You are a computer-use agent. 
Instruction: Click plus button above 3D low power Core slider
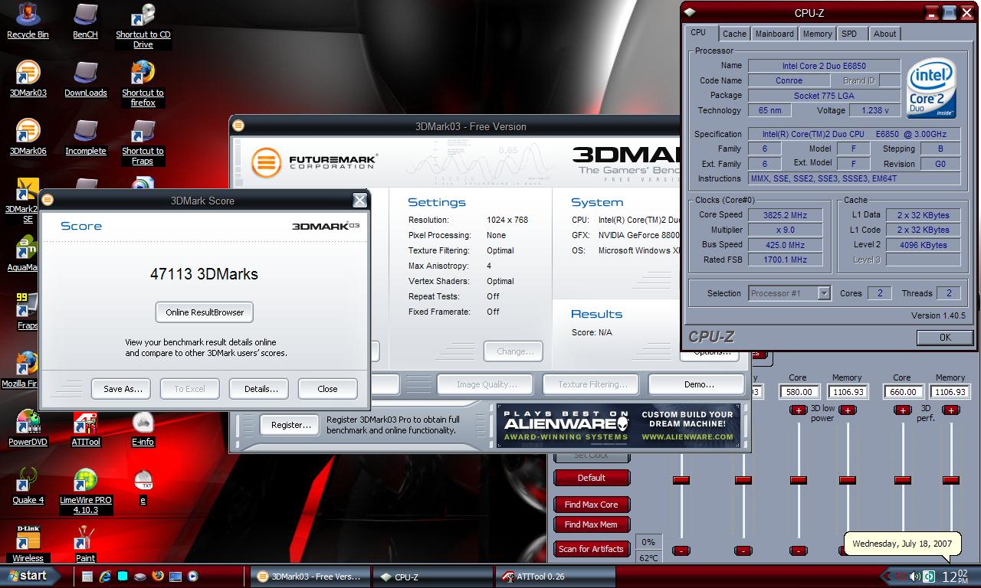[798, 410]
